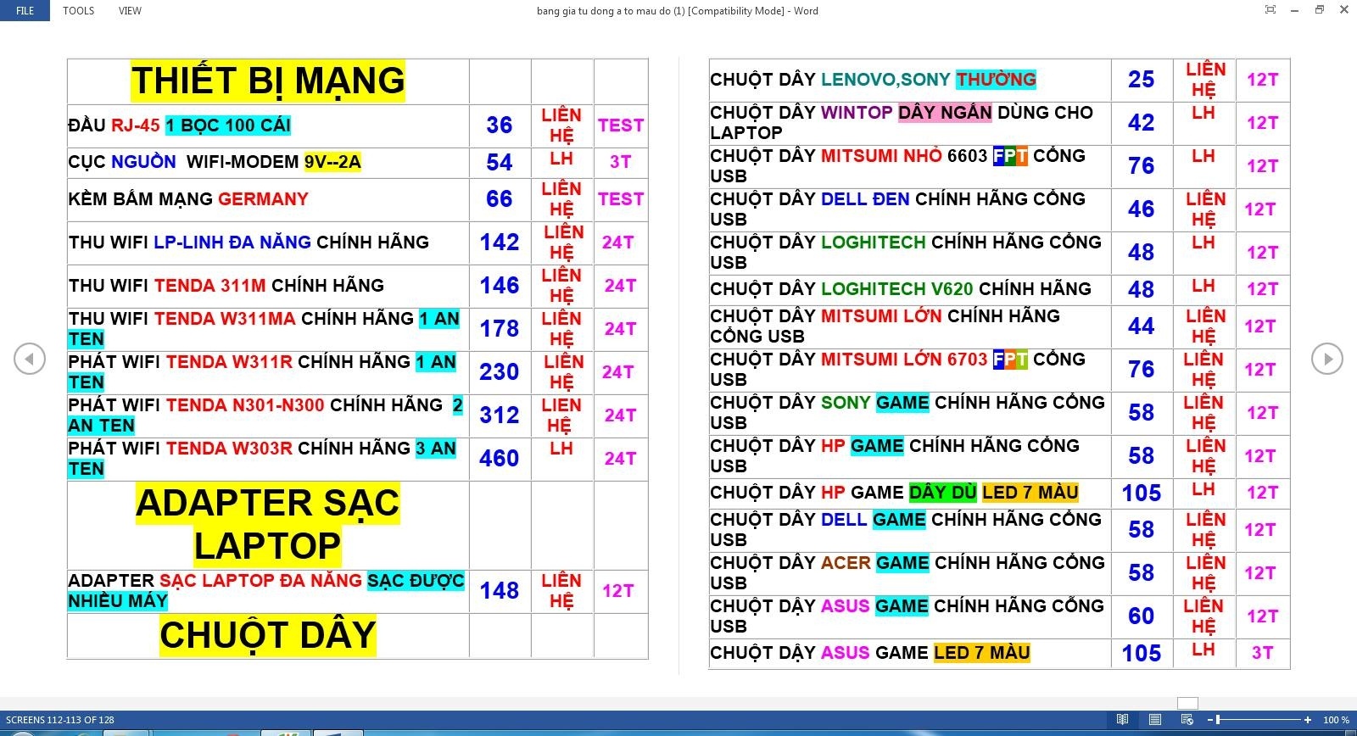Select CHUỘT DÂY DELL GAME text
The width and height of the screenshot is (1357, 736).
point(906,530)
